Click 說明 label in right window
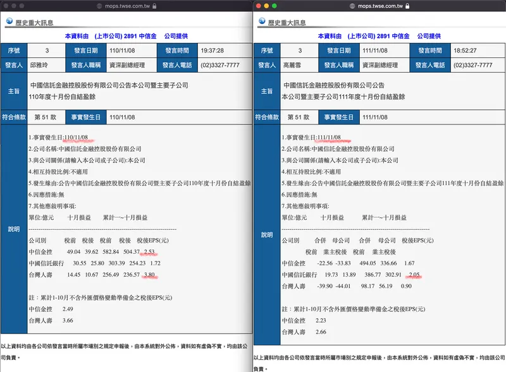 pyautogui.click(x=267, y=235)
